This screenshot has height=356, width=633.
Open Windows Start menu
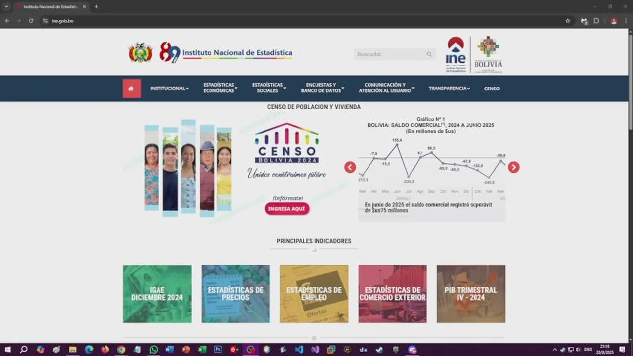7,350
